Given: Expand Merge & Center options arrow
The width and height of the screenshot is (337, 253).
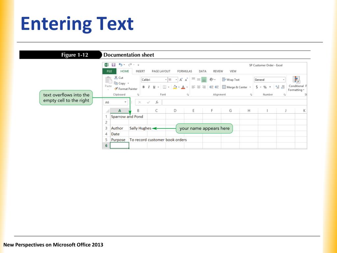Looking at the screenshot, I should pyautogui.click(x=250, y=87).
